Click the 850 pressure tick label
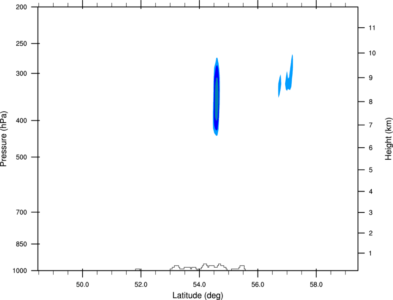393x300 pixels. (x=21, y=244)
